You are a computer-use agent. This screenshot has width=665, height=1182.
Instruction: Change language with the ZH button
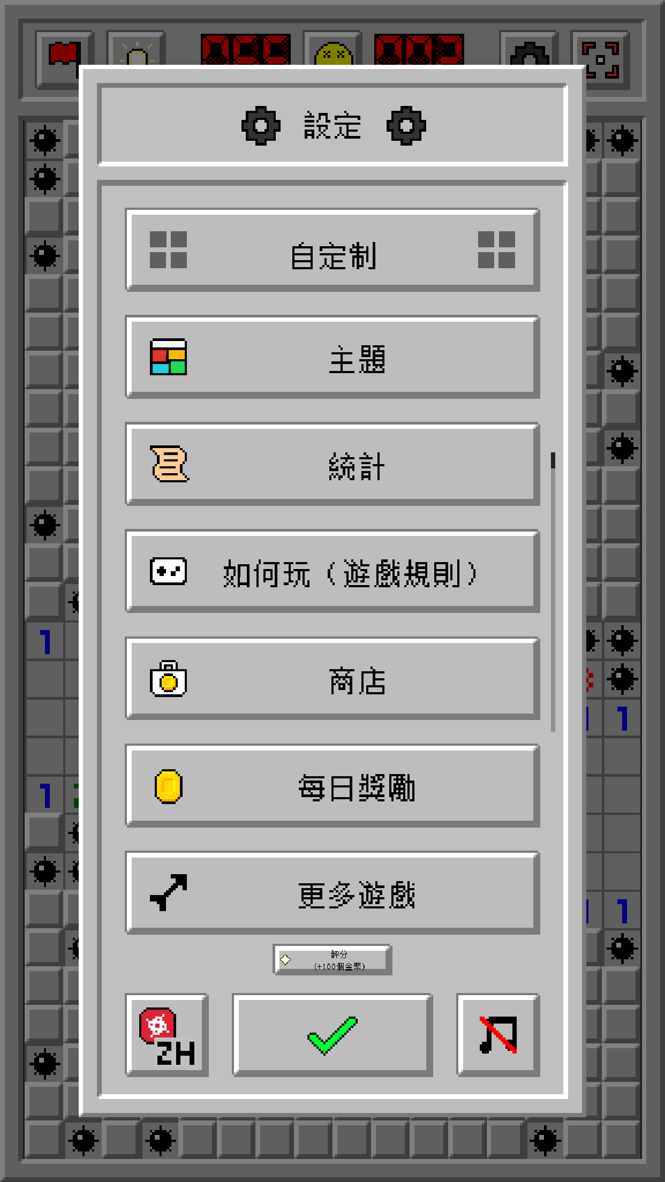pyautogui.click(x=167, y=1035)
